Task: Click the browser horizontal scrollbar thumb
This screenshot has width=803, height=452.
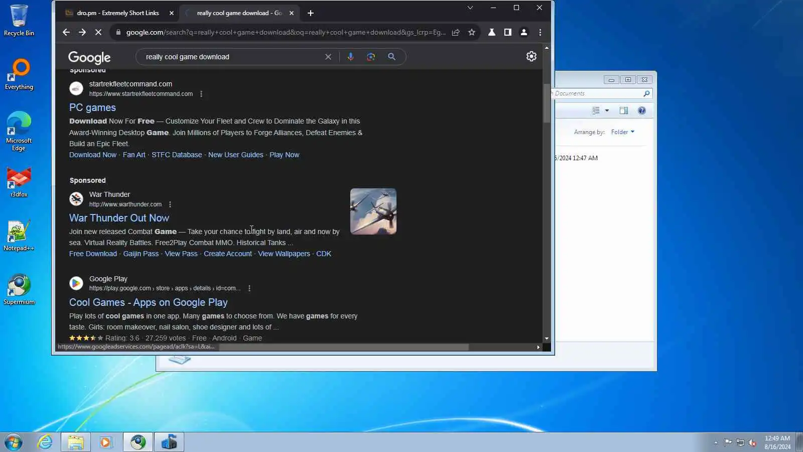Action: click(x=344, y=347)
